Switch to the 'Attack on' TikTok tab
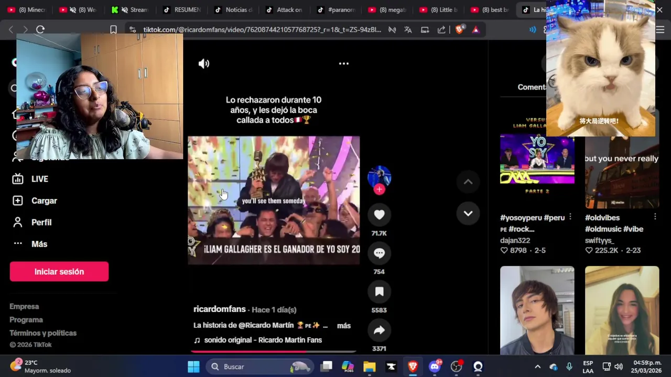The width and height of the screenshot is (671, 377). click(285, 9)
